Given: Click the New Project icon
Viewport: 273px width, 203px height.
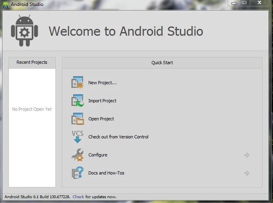Looking at the screenshot, I should click(x=77, y=83).
